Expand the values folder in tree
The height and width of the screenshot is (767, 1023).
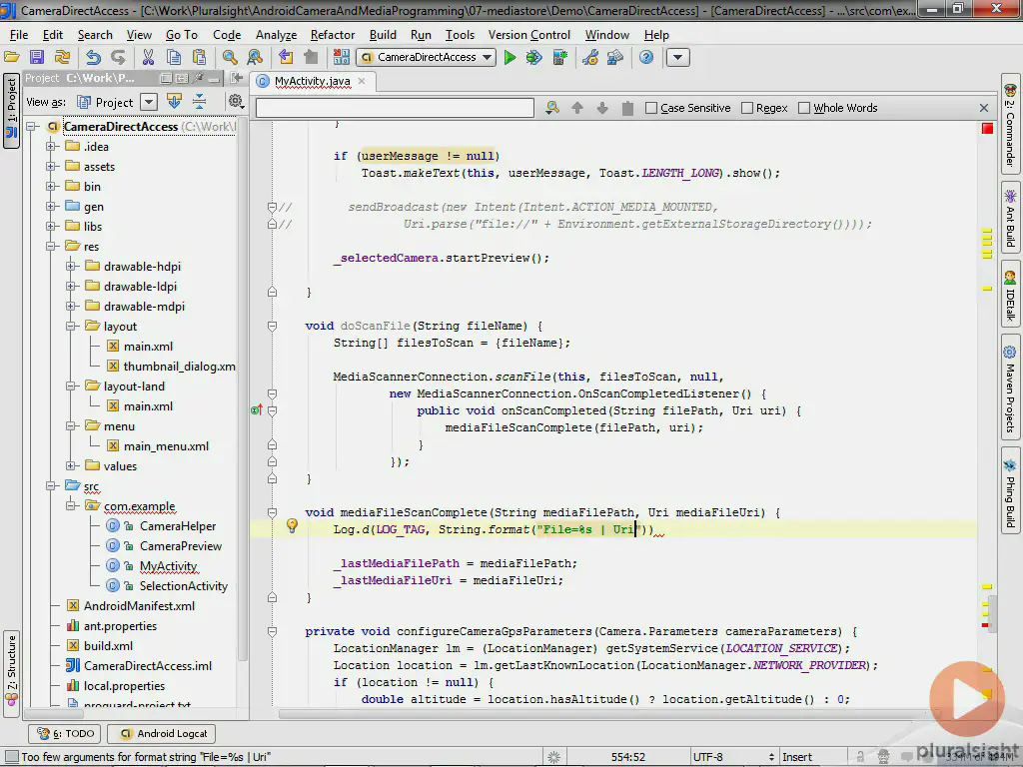point(71,466)
